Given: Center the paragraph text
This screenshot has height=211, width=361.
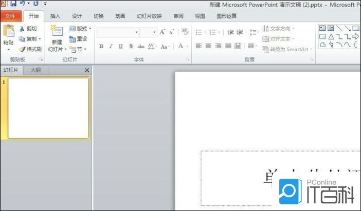Looking at the screenshot, I should (x=208, y=46).
